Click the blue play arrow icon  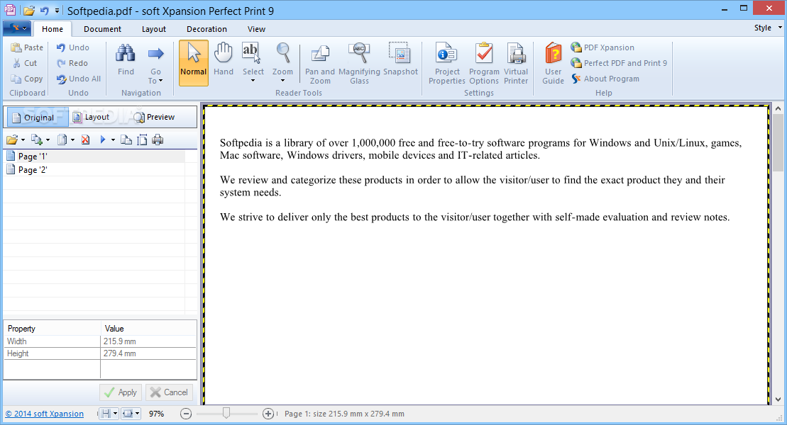103,140
